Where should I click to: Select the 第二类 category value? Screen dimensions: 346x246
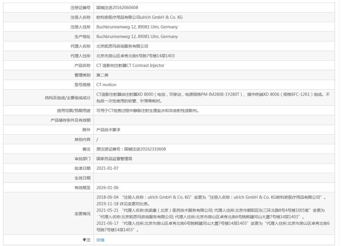tap(103, 75)
